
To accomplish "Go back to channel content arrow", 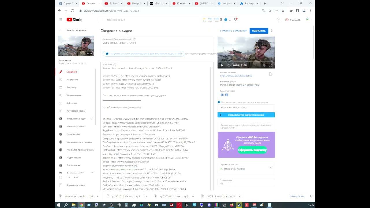I will [x=60, y=30].
